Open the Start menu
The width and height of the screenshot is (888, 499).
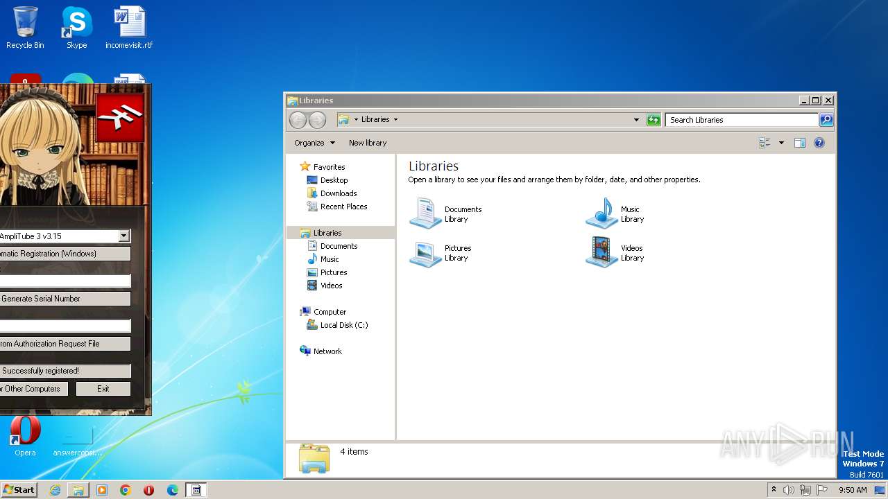coord(19,490)
